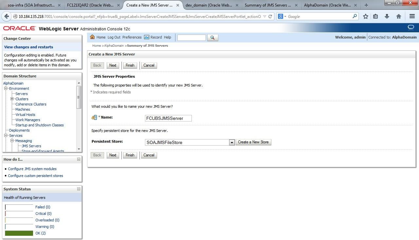The width and height of the screenshot is (419, 240).
Task: Open the URL history dropdown arrow
Action: (264, 16)
